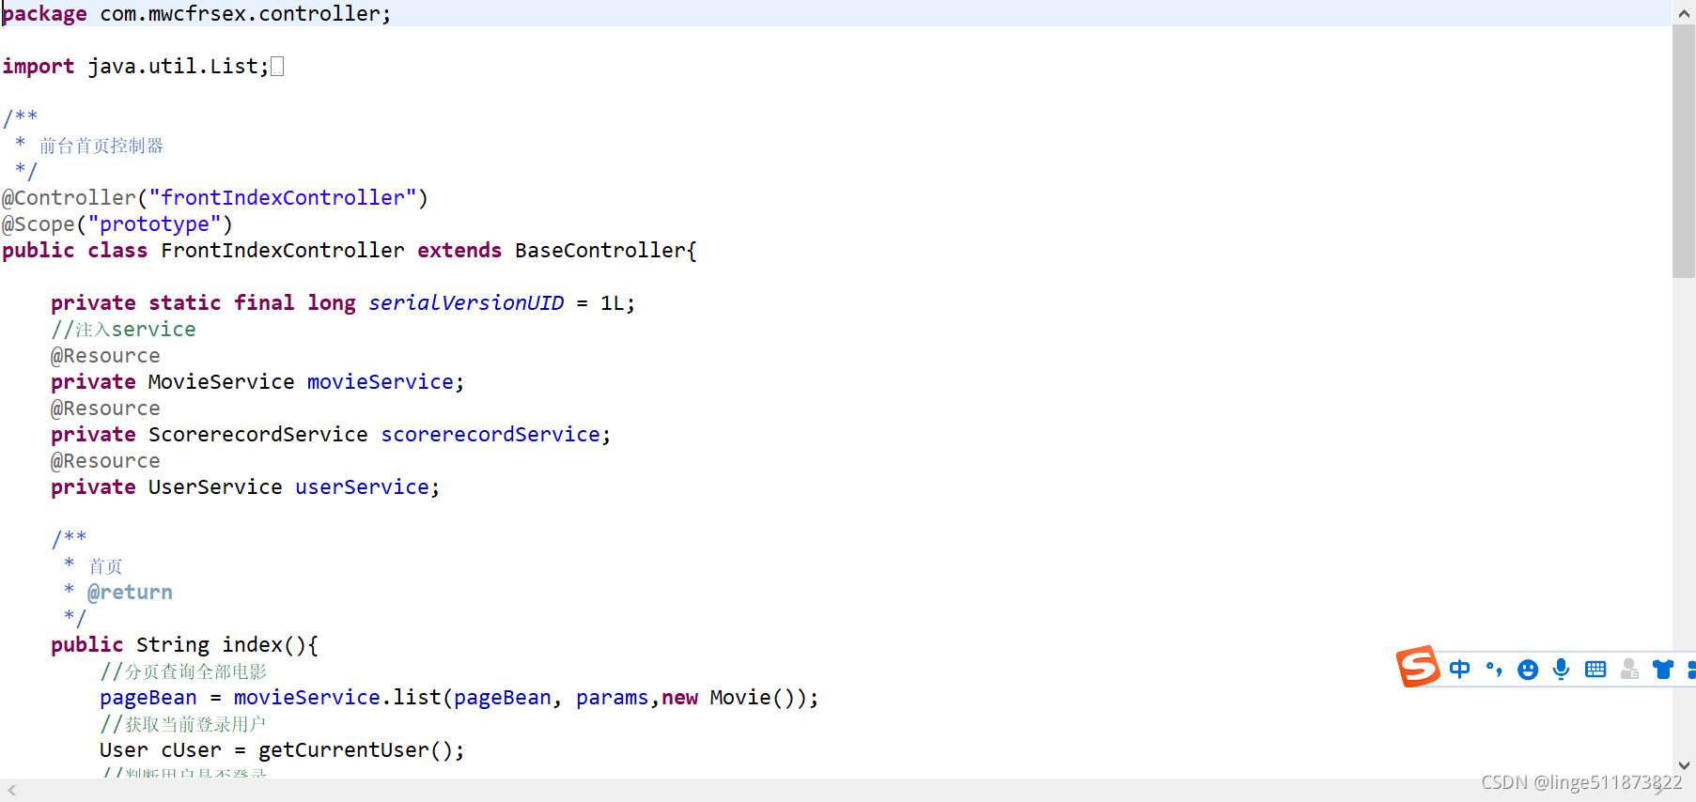Screen dimensions: 1696x802
Task: Click the @Resource above userService
Action: (105, 461)
